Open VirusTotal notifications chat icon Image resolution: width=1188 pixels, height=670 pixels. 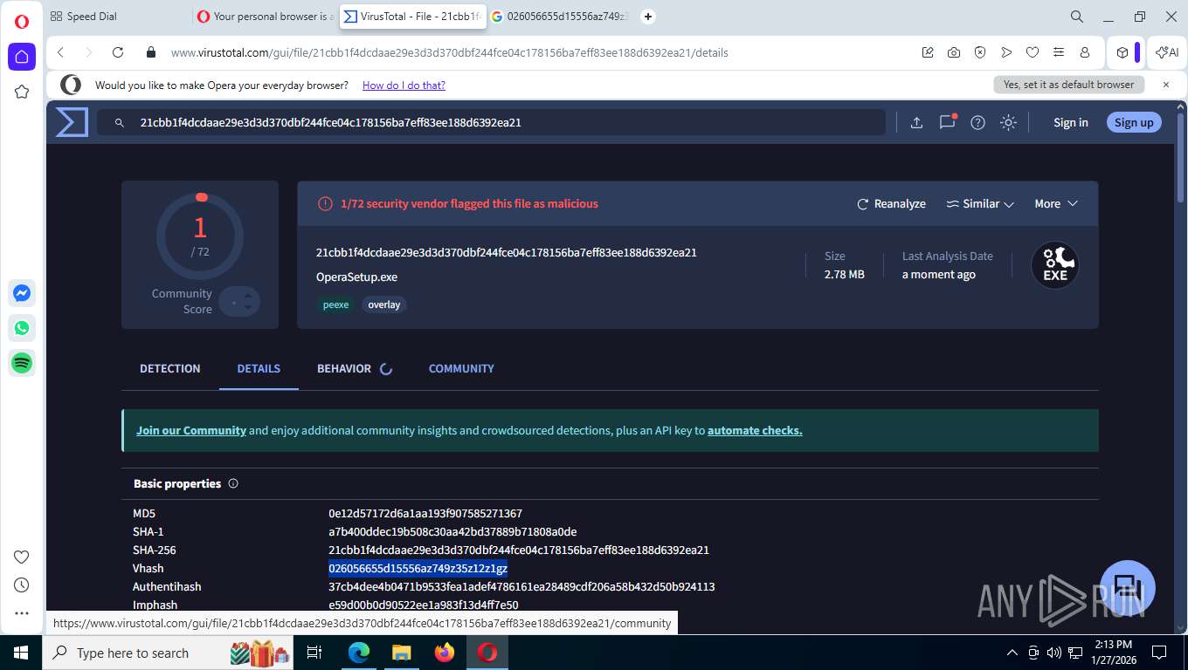pyautogui.click(x=947, y=122)
